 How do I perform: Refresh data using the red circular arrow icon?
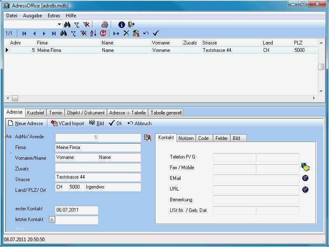[104, 33]
